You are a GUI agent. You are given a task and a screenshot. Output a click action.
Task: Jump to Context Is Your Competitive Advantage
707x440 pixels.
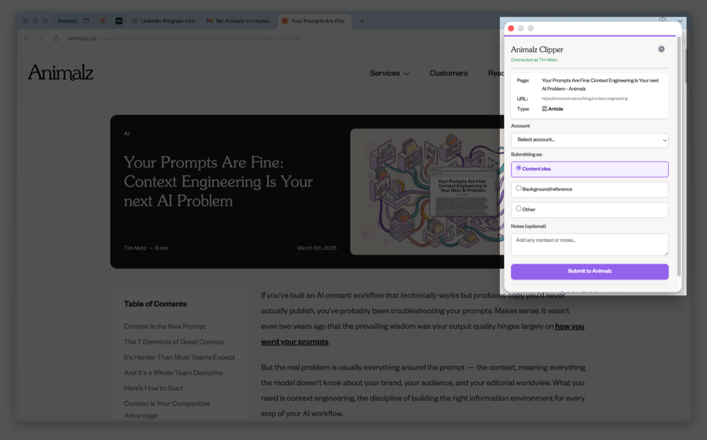[x=167, y=409]
